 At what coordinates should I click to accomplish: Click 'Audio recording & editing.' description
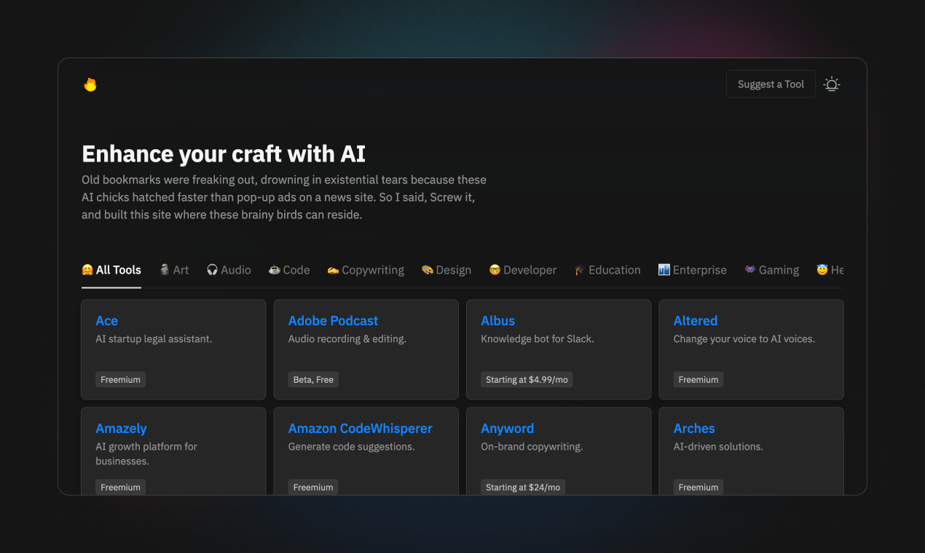click(347, 339)
